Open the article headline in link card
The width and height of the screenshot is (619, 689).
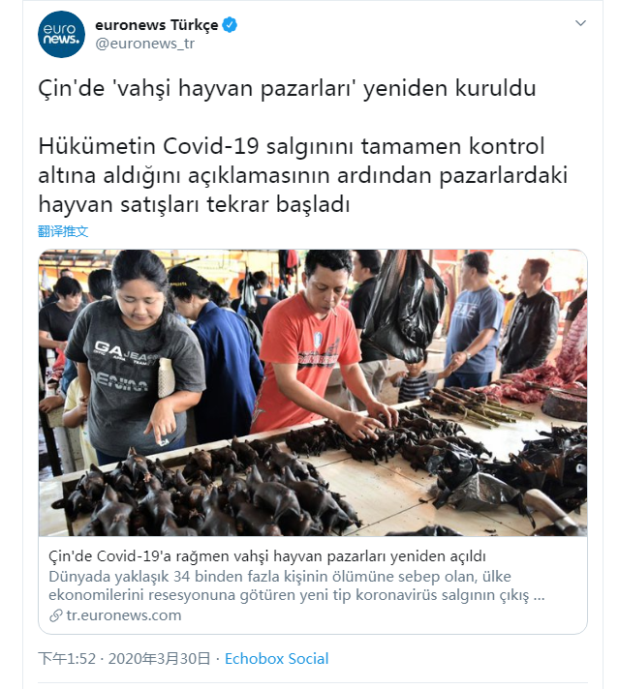(x=267, y=556)
